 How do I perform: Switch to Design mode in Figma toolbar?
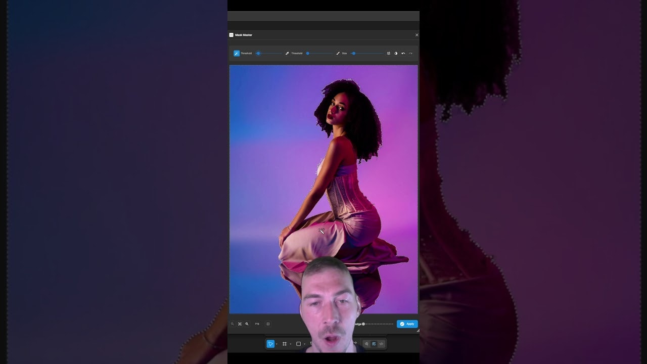374,344
